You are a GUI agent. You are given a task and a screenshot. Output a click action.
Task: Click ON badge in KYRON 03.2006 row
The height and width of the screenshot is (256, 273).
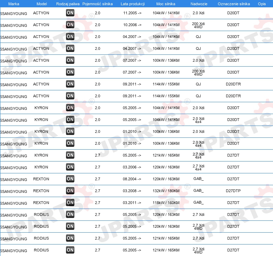pyautogui.click(x=70, y=167)
